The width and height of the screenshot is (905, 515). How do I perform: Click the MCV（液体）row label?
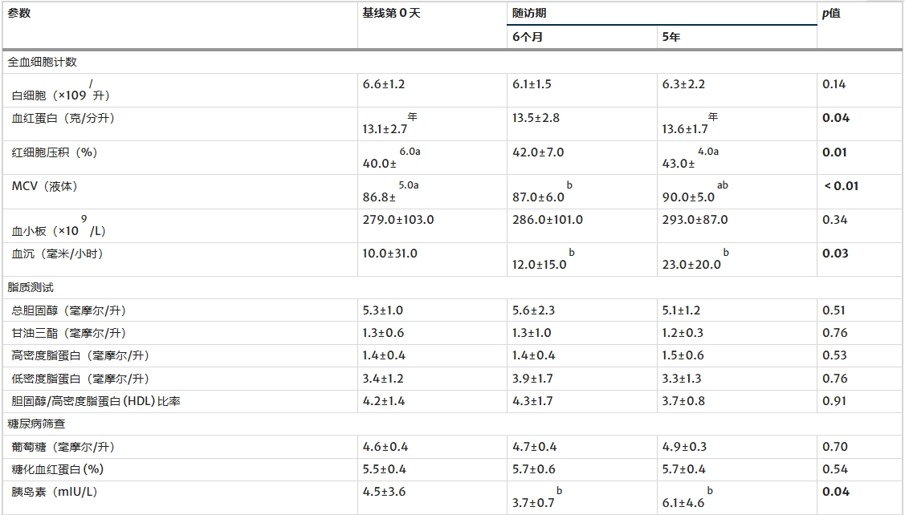(x=45, y=186)
